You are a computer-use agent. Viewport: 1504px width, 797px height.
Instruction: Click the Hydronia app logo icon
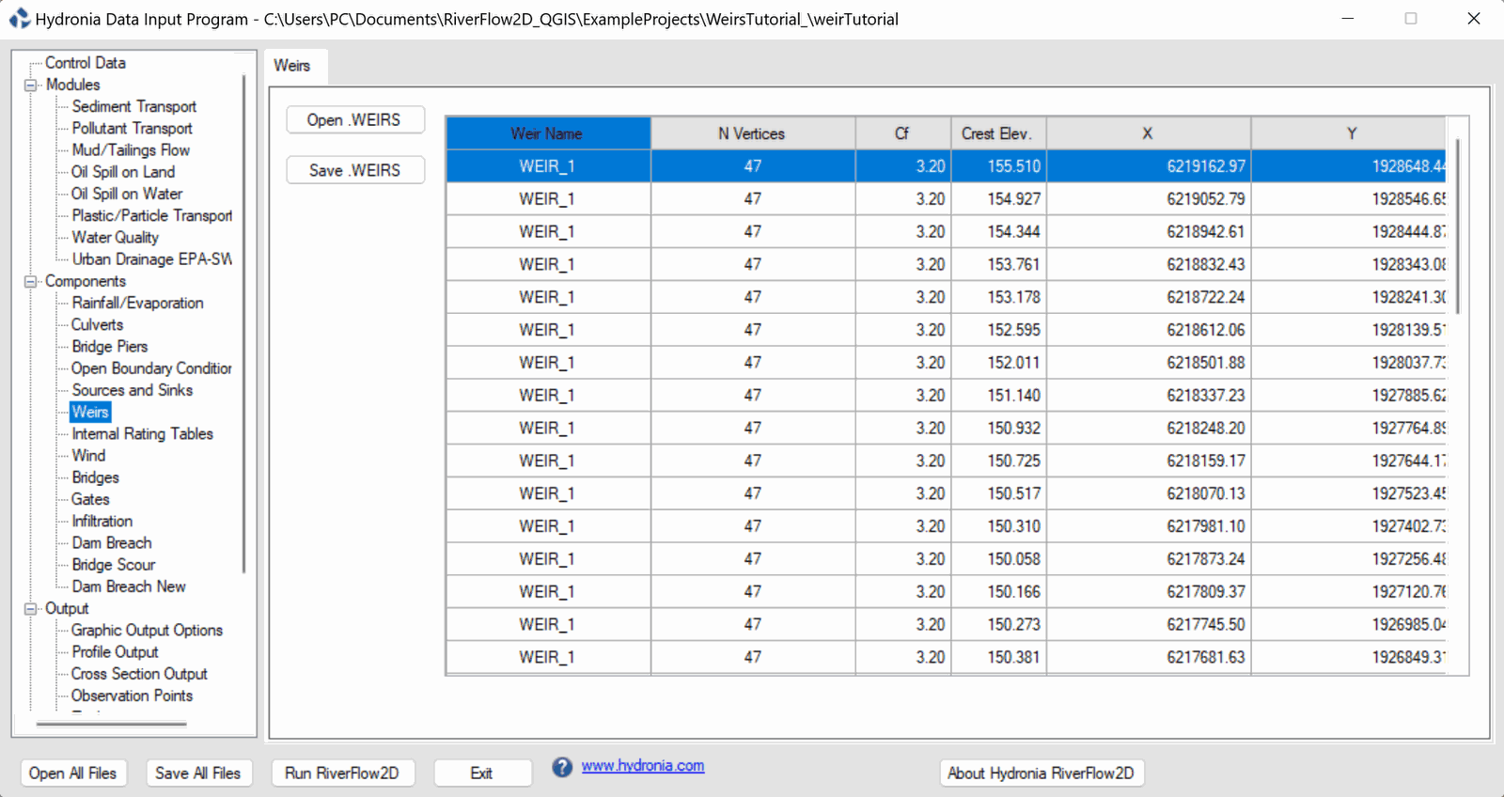pyautogui.click(x=19, y=19)
